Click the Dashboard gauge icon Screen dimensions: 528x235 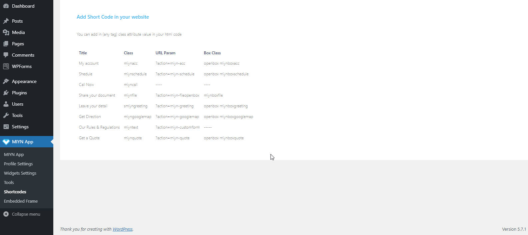tap(6, 6)
